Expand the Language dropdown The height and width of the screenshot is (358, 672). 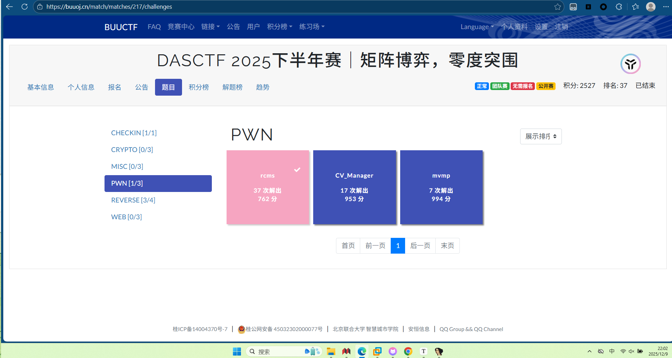click(x=477, y=27)
